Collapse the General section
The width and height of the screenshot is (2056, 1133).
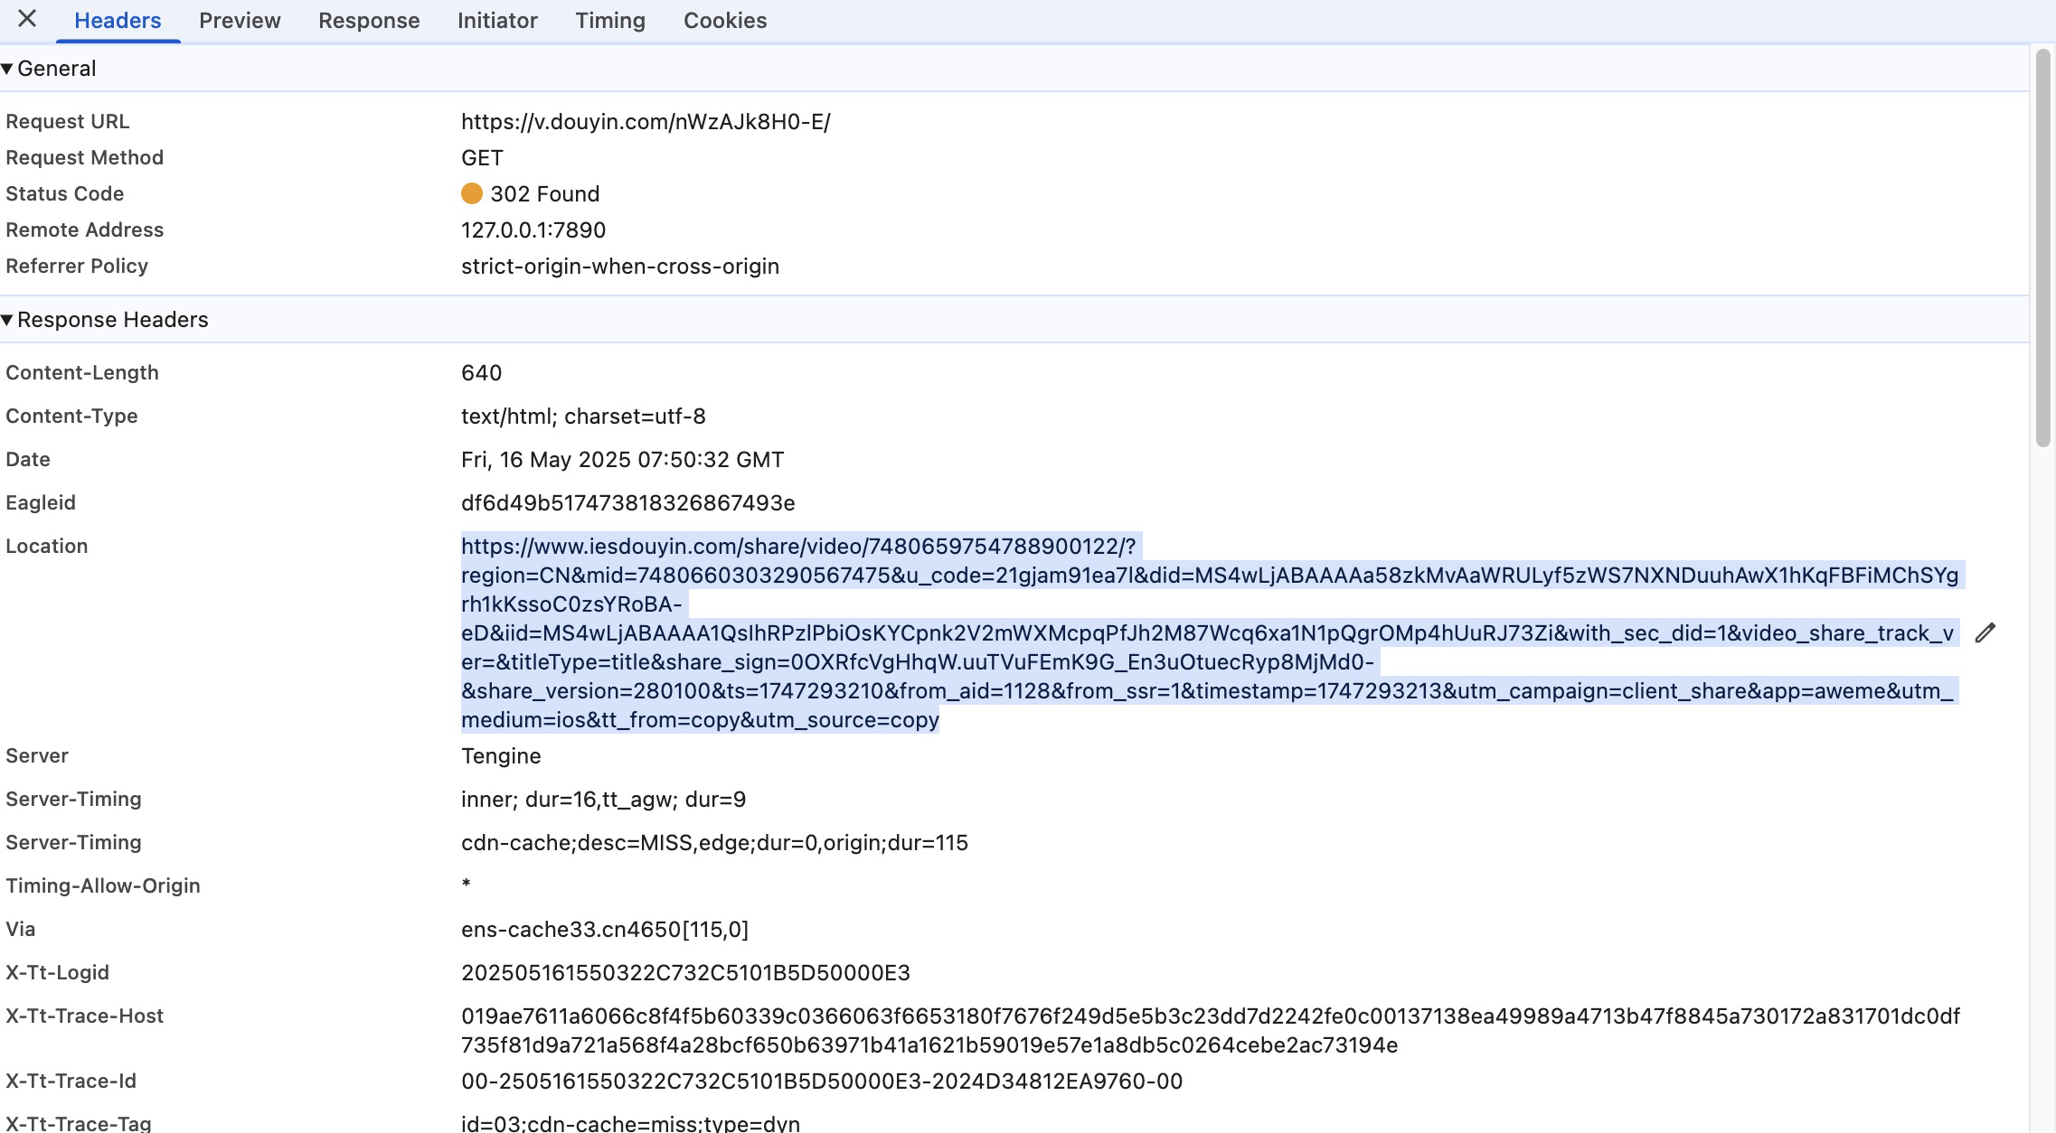coord(7,69)
